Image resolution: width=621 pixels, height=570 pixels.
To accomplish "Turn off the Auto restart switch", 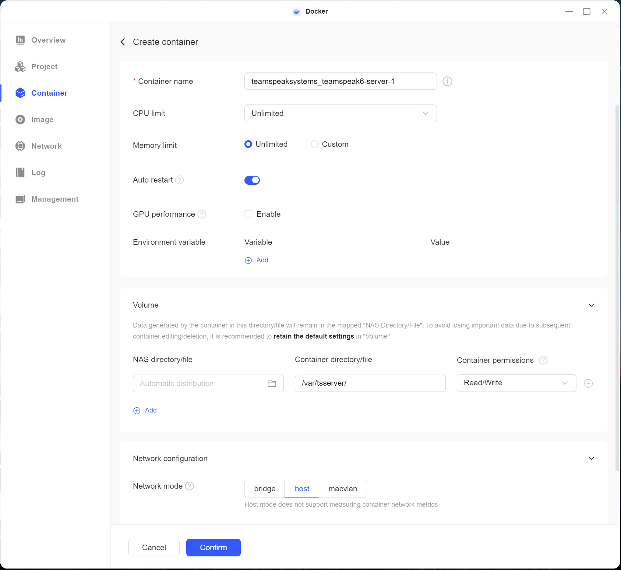I will pos(252,180).
